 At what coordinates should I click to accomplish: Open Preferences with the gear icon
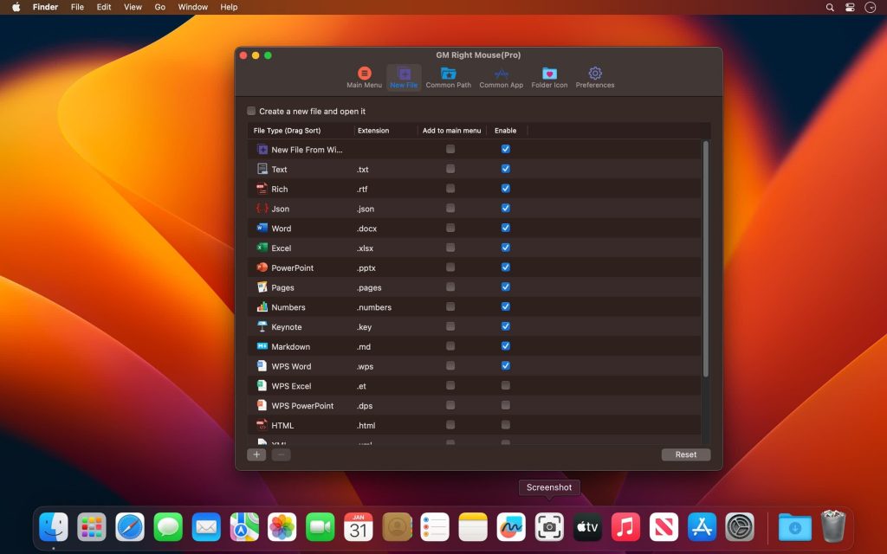point(595,74)
